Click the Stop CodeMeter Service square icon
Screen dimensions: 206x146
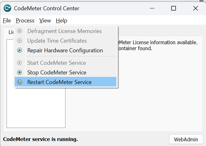20,73
